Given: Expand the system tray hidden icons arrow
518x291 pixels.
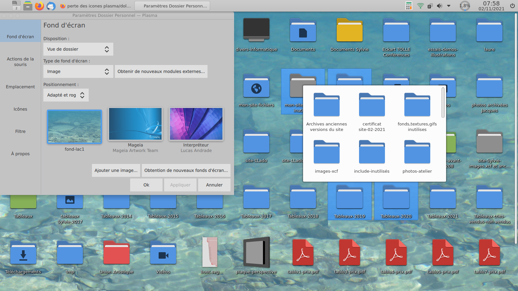Looking at the screenshot, I should (x=449, y=6).
